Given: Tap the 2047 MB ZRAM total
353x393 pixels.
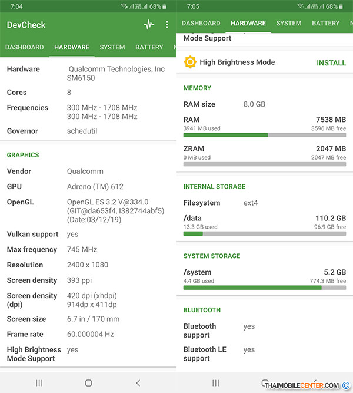Looking at the screenshot, I should point(331,148).
